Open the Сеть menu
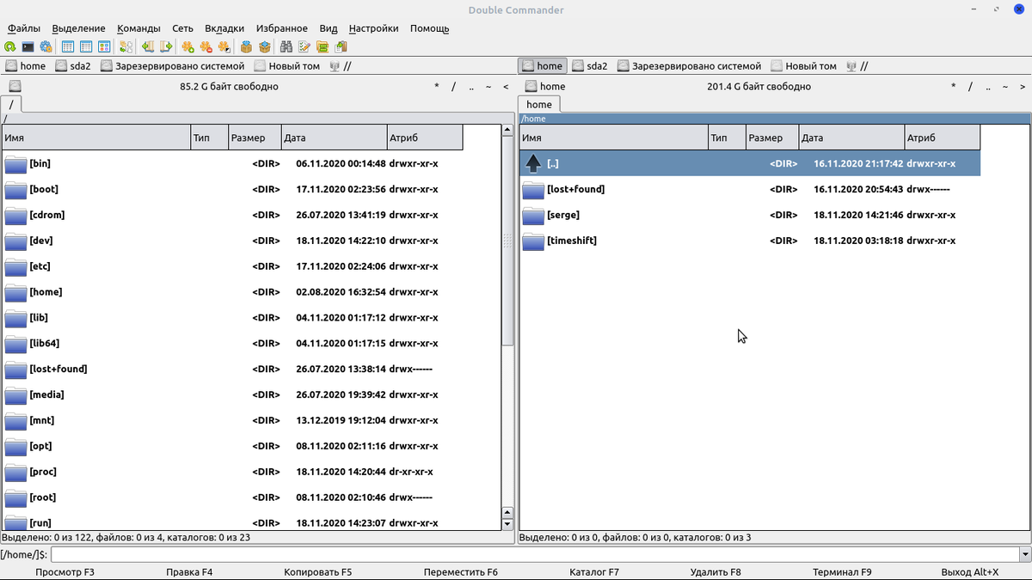The image size is (1032, 580). pos(182,28)
